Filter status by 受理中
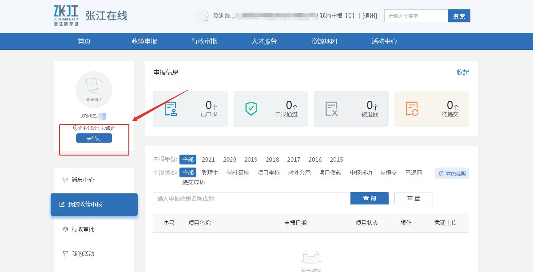The width and height of the screenshot is (533, 272). (210, 172)
